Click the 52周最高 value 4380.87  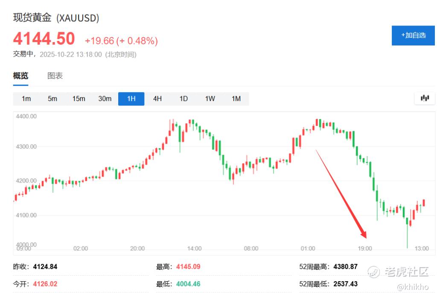(345, 267)
